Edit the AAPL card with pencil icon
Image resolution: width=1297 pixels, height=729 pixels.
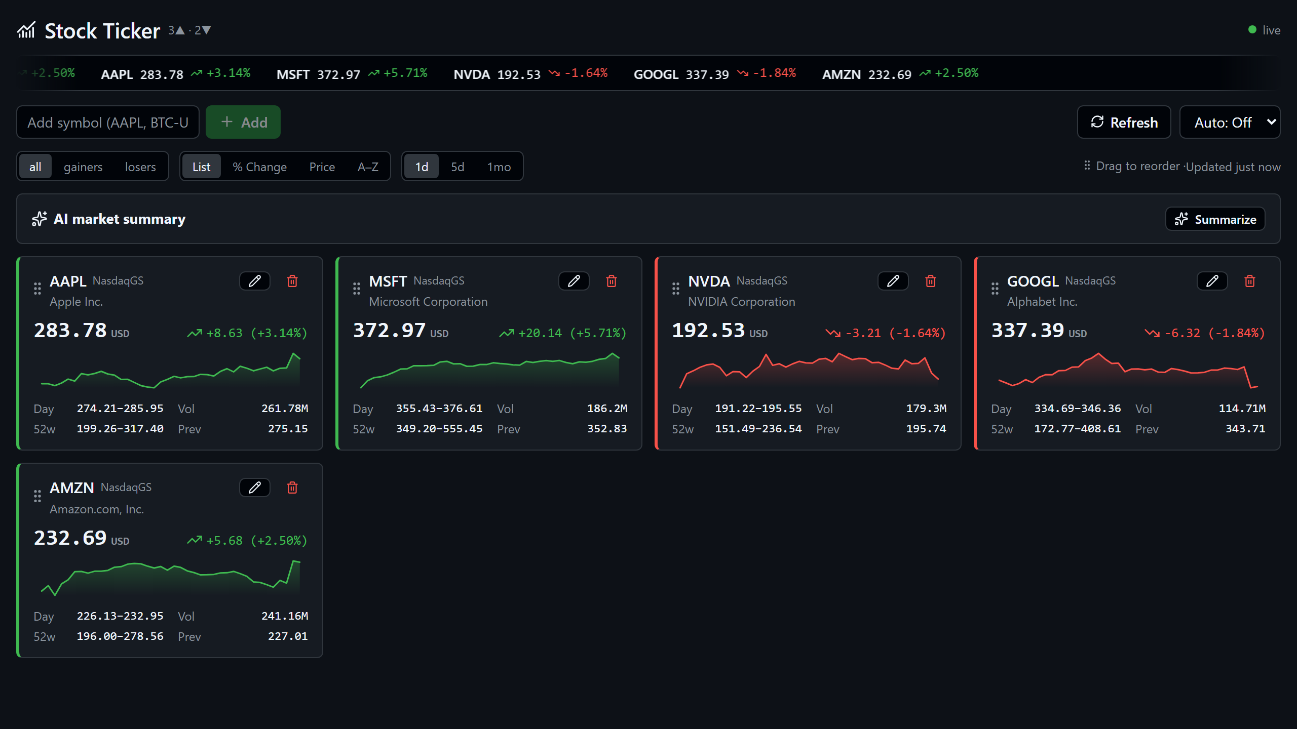[255, 281]
